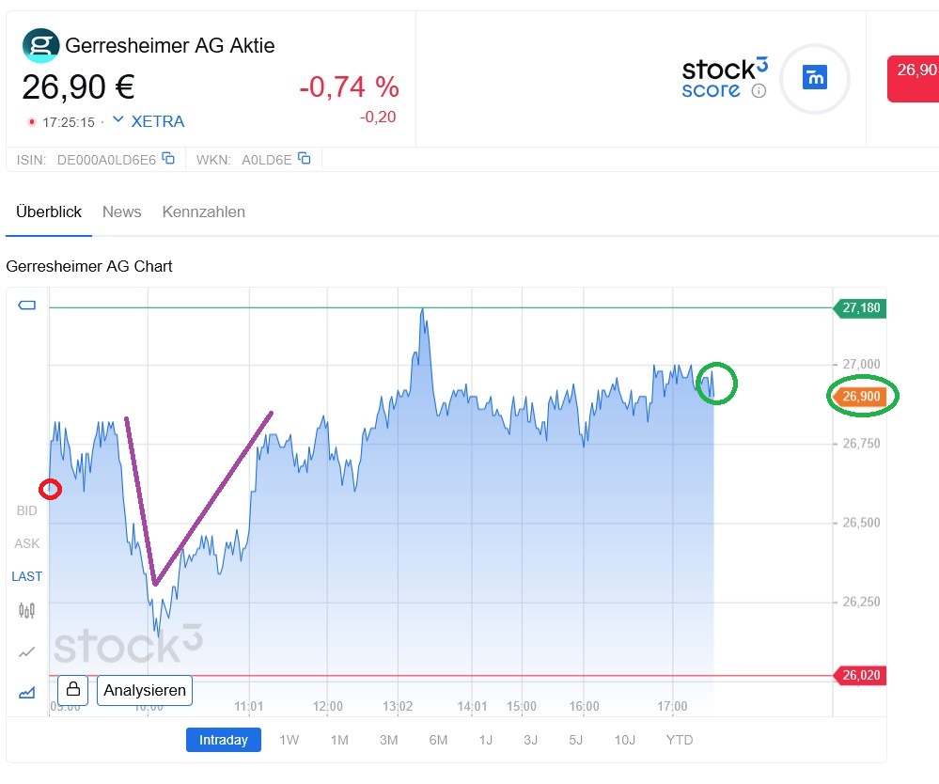This screenshot has height=784, width=939.
Task: Click the price label icon atop chart sidebar
Action: [27, 306]
